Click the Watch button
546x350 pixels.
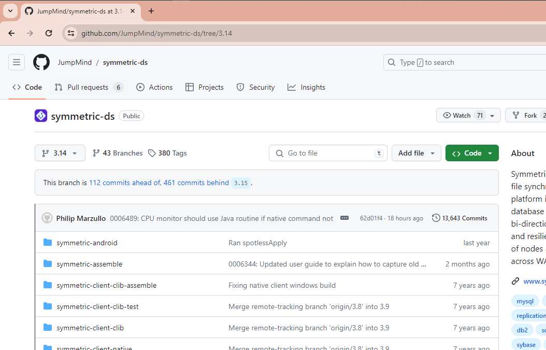[468, 116]
